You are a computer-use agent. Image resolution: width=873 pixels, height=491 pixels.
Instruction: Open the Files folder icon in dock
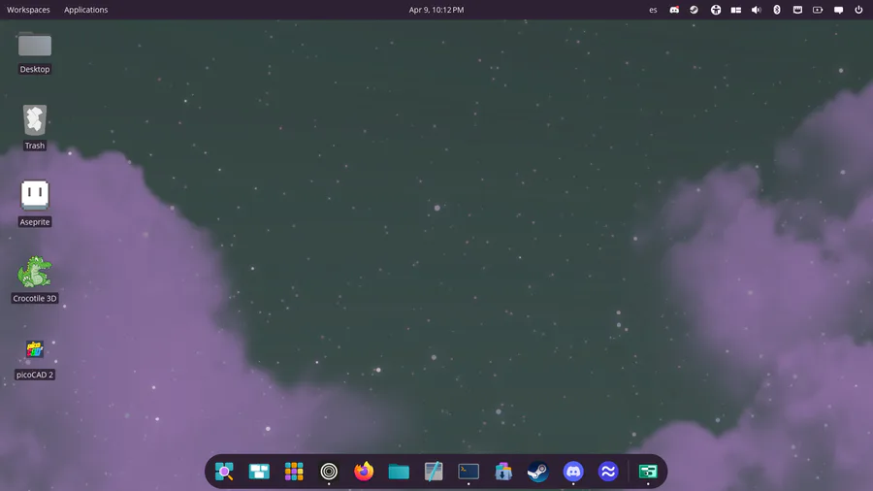coord(399,472)
